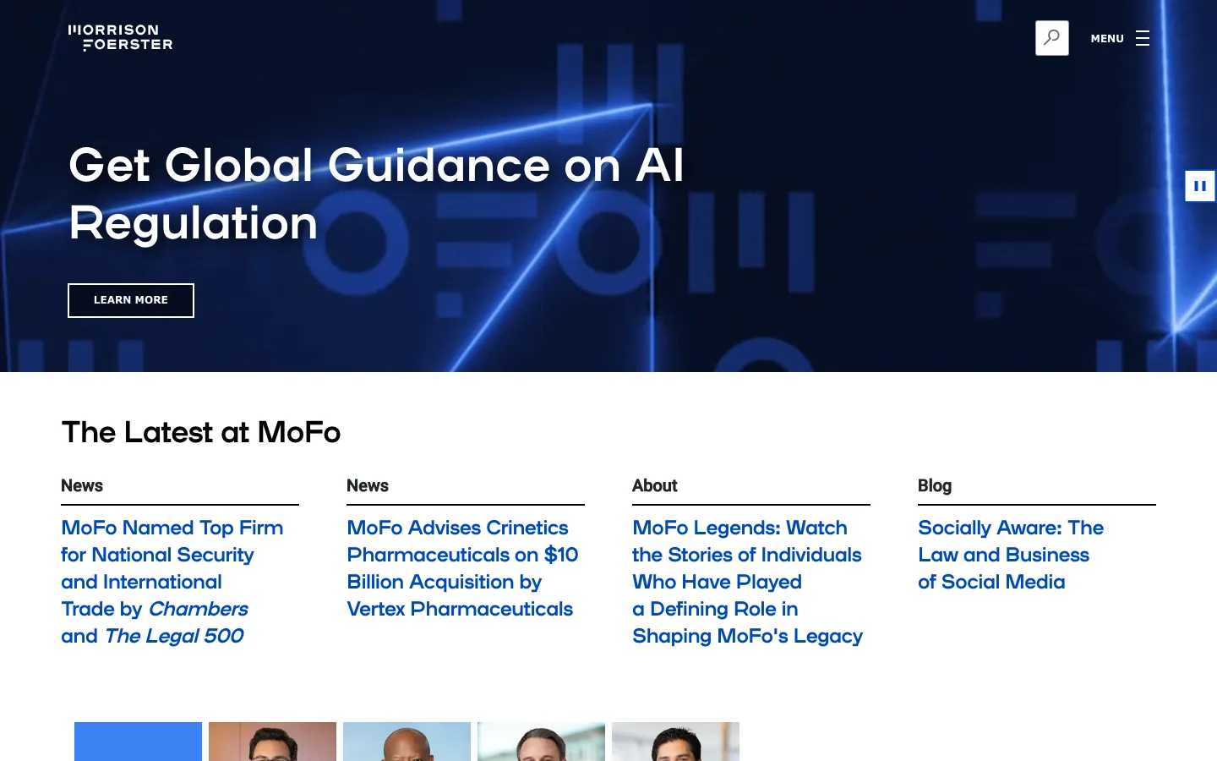Open MoFo Advises Crinetics Pharmaceuticals article
Screen dimensions: 1217x761
point(462,568)
